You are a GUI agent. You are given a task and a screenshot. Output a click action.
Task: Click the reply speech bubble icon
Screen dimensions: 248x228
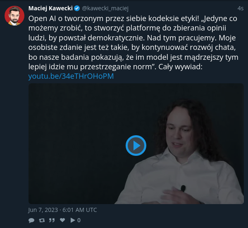(31, 220)
